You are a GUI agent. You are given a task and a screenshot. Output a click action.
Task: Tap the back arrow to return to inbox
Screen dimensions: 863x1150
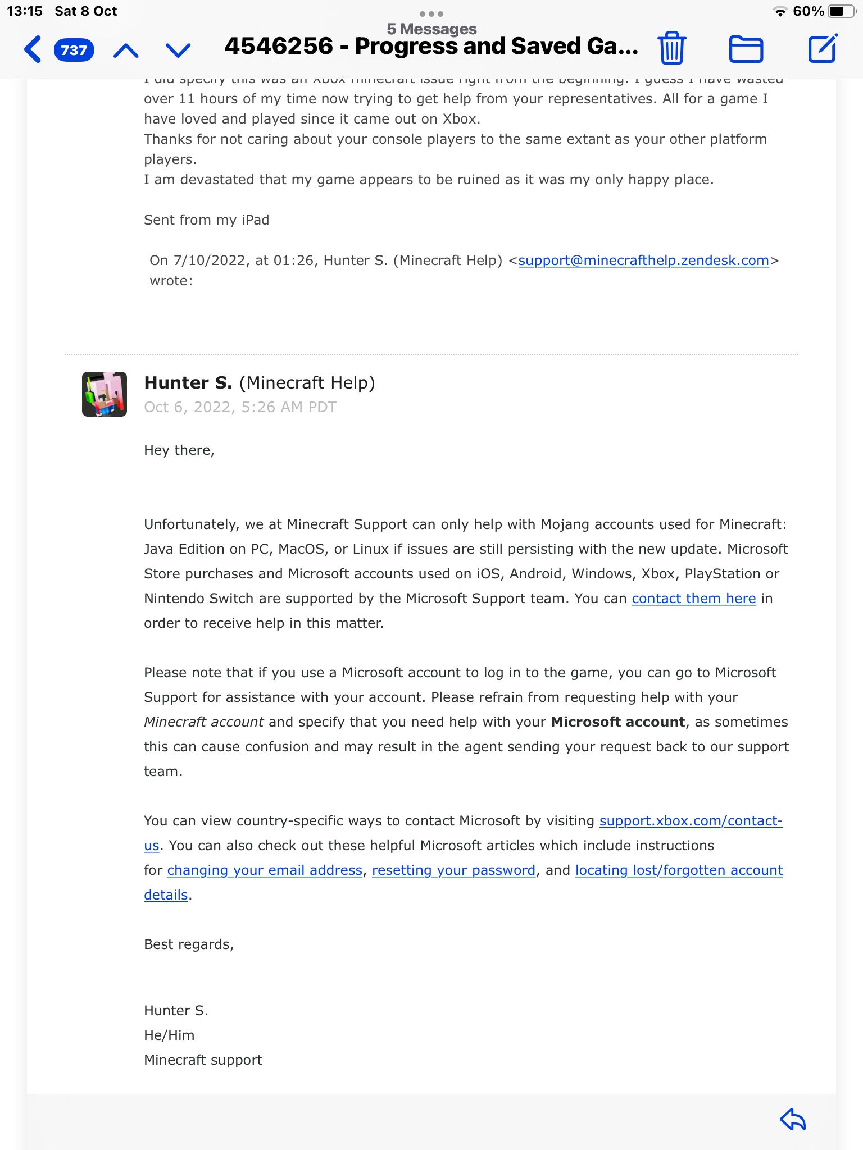(x=33, y=49)
